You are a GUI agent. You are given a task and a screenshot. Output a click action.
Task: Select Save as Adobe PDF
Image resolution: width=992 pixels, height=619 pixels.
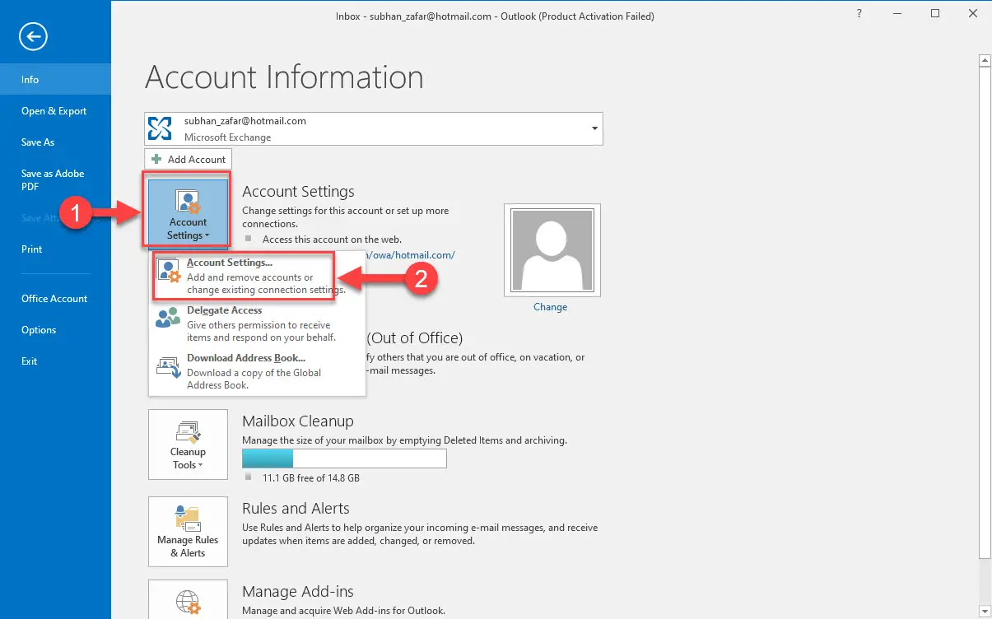click(55, 179)
